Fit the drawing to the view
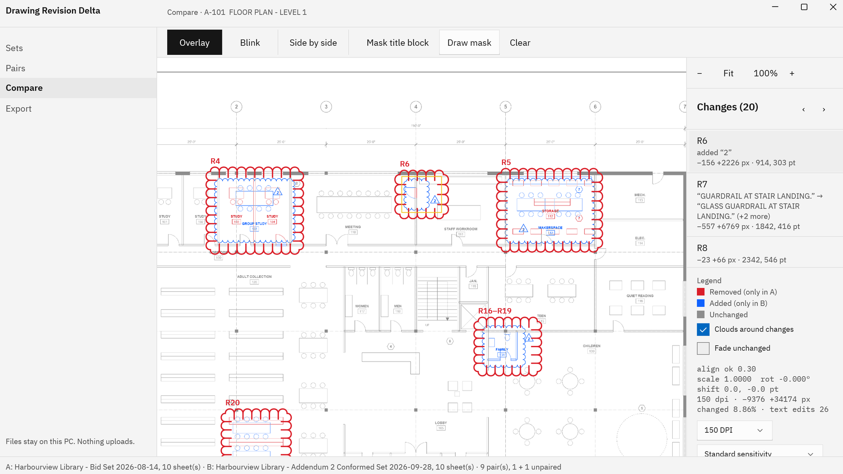 [x=728, y=73]
